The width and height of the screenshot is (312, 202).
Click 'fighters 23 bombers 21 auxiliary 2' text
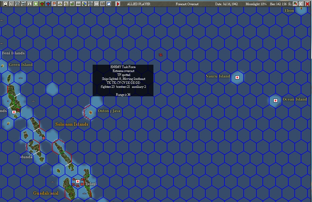tap(123, 87)
